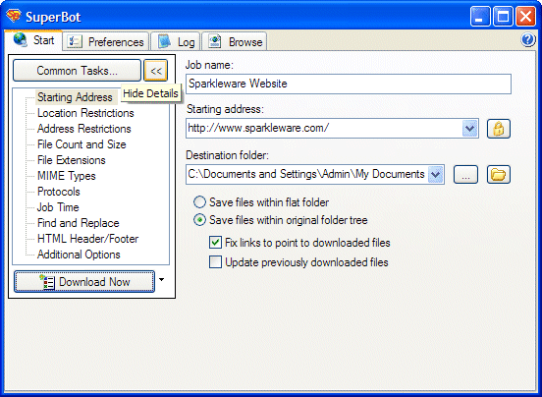Open the starting address dropdown list
This screenshot has width=542, height=397.
[x=469, y=129]
